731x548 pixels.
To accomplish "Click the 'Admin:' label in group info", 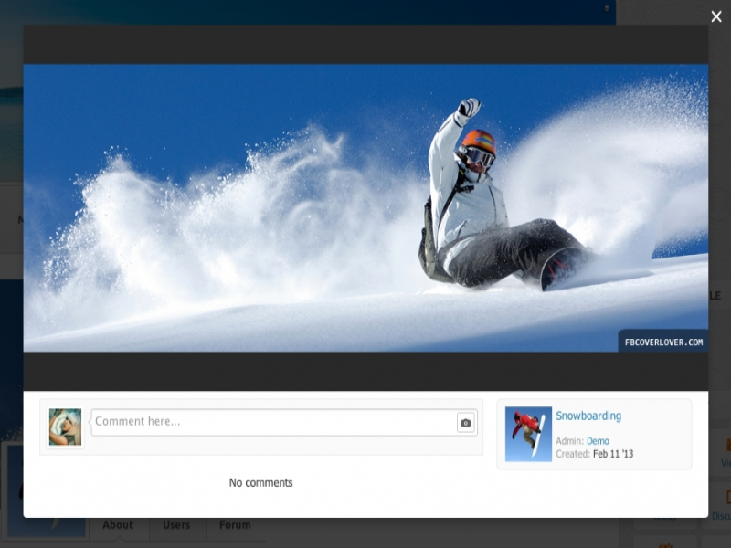I will pyautogui.click(x=569, y=441).
